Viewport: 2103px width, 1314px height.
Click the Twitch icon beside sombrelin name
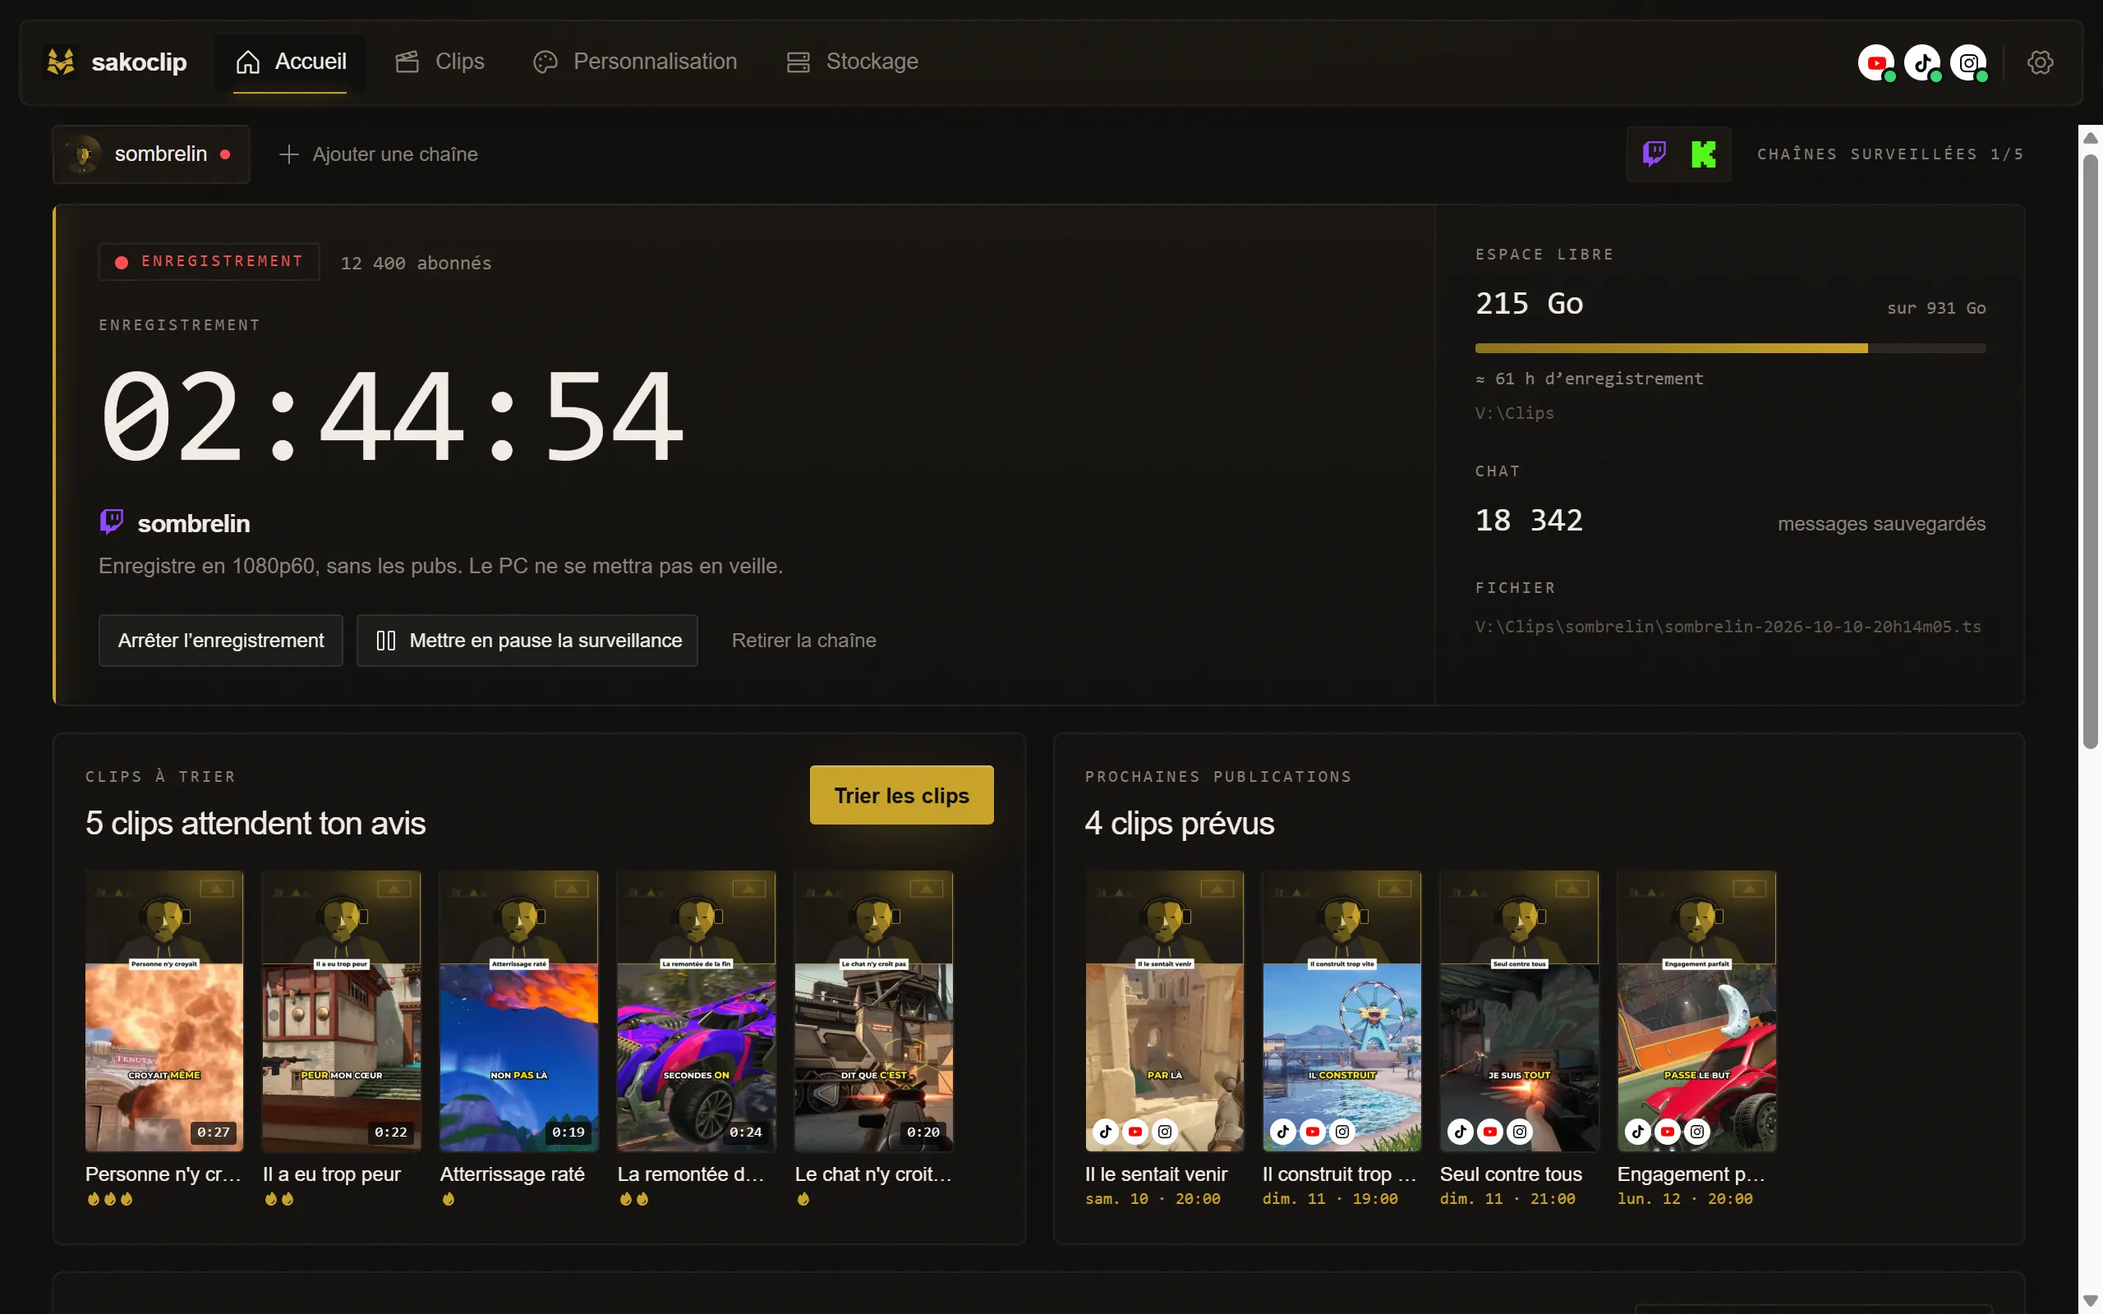[111, 522]
